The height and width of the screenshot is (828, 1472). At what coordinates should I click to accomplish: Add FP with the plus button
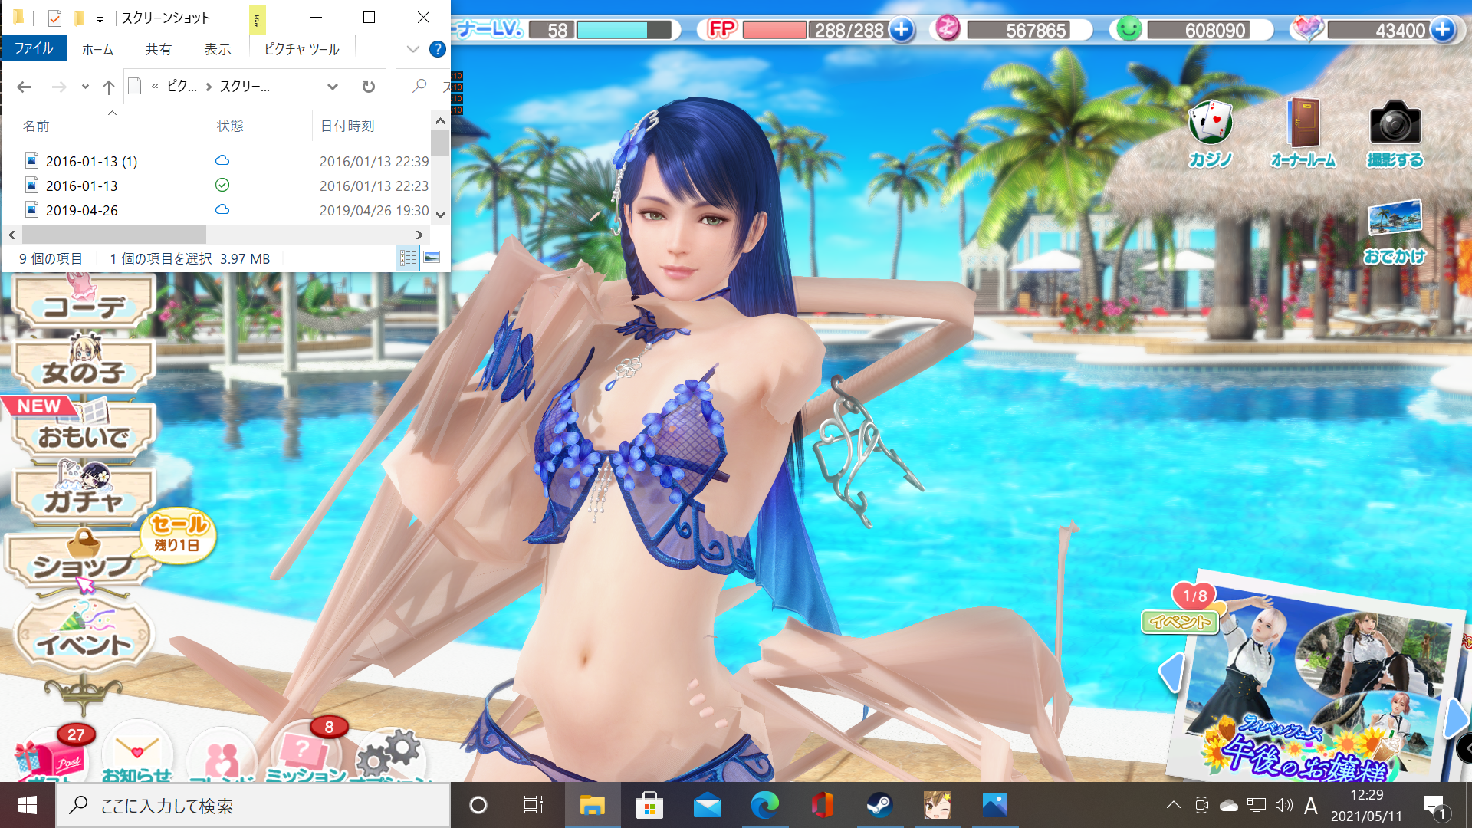click(902, 30)
